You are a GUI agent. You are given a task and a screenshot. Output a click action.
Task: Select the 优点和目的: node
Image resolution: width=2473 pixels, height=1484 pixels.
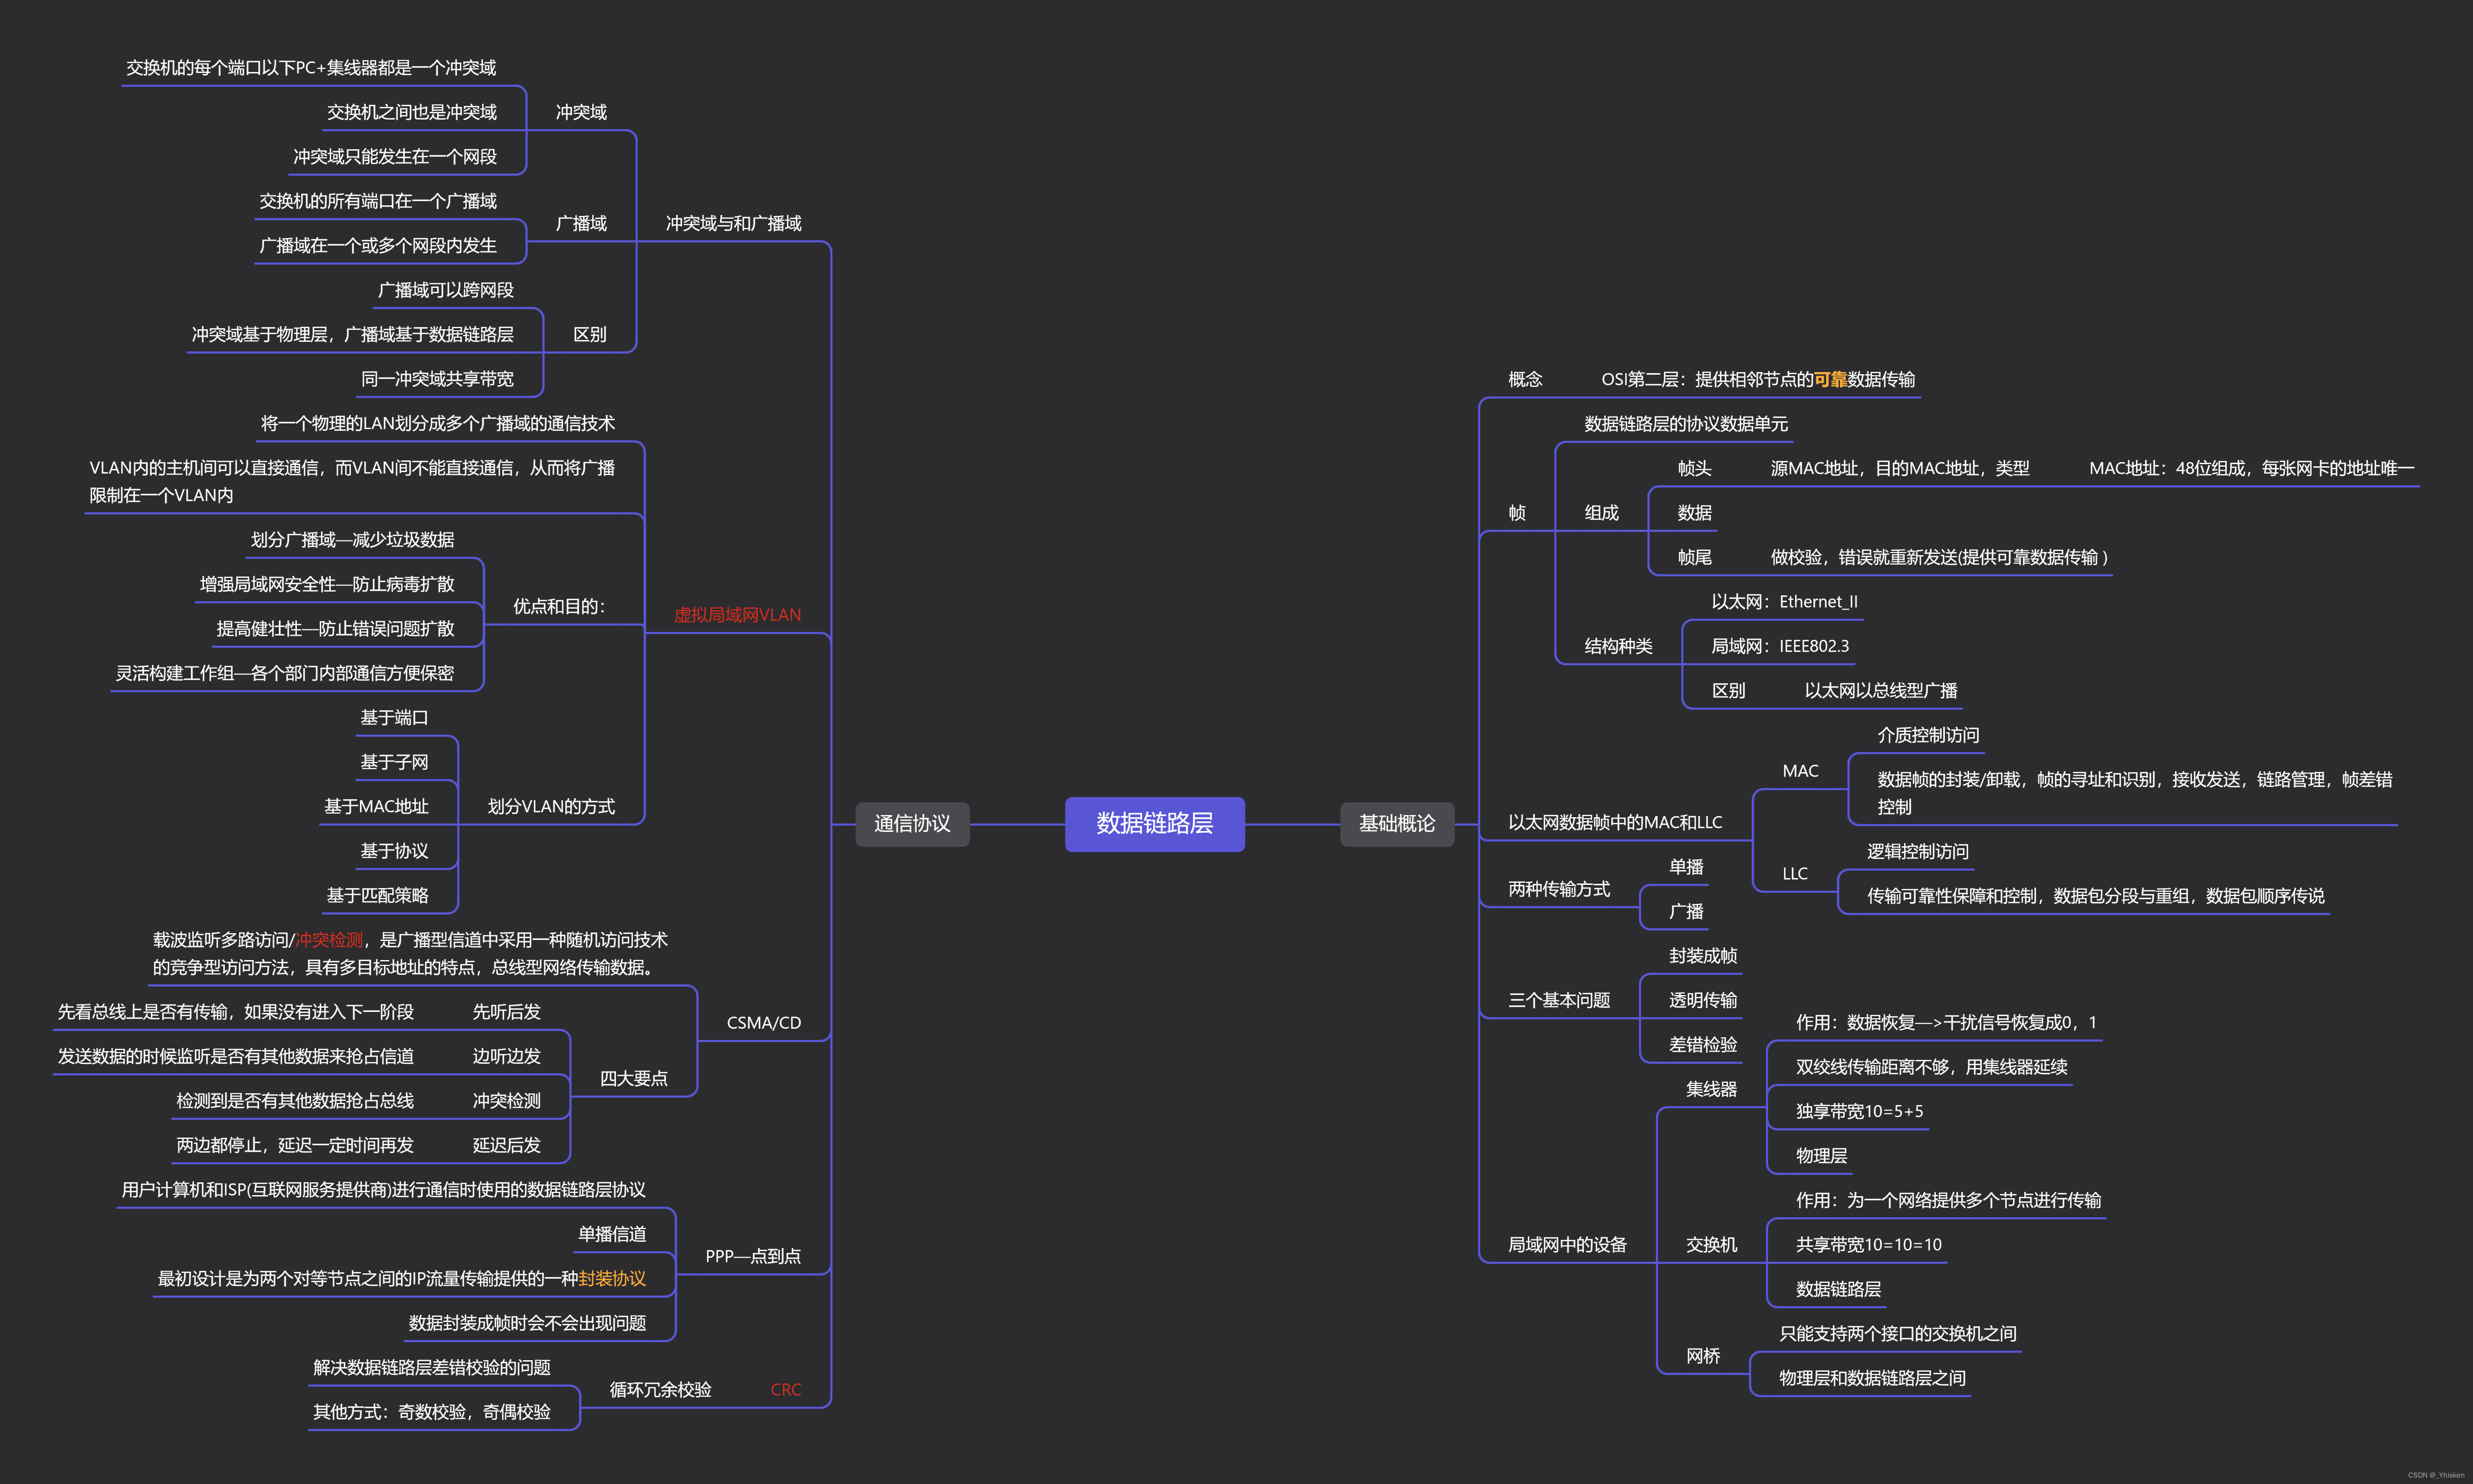coord(559,606)
